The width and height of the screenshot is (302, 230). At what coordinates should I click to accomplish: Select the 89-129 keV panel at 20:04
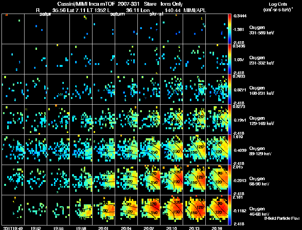126,150
